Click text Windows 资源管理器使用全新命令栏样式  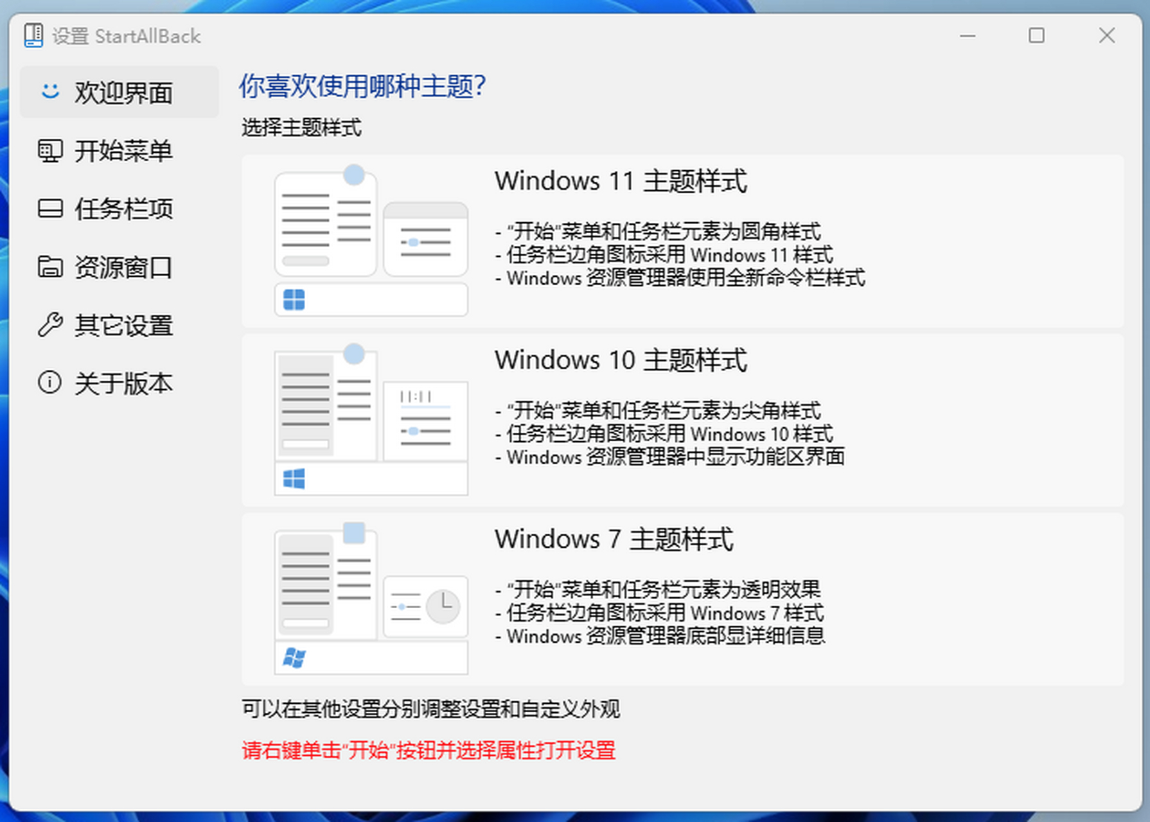(x=686, y=278)
